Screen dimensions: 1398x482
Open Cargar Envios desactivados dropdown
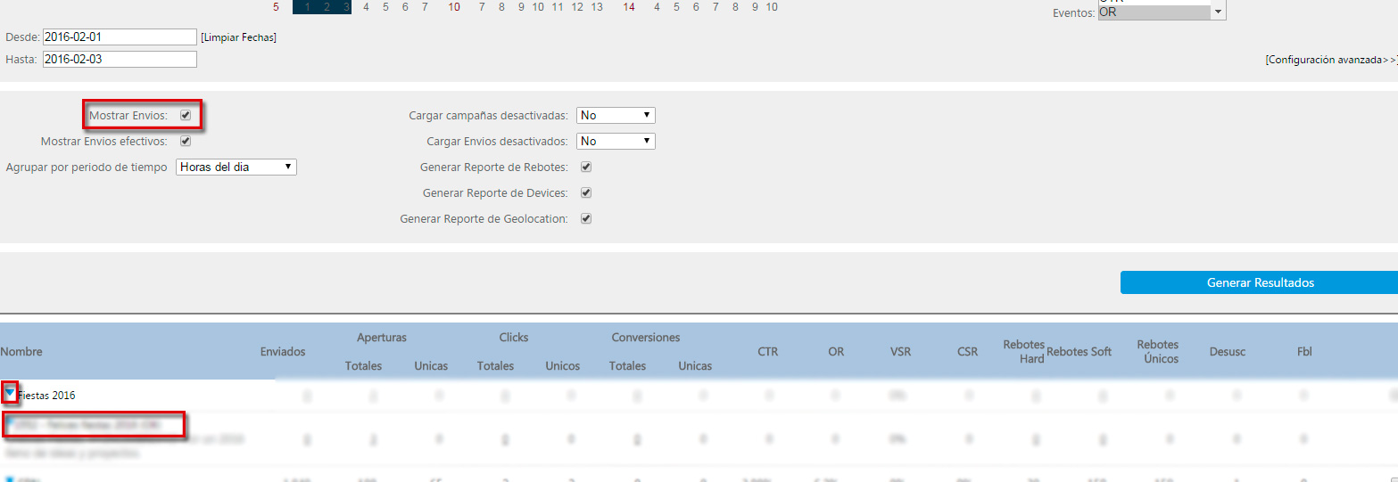(x=616, y=141)
